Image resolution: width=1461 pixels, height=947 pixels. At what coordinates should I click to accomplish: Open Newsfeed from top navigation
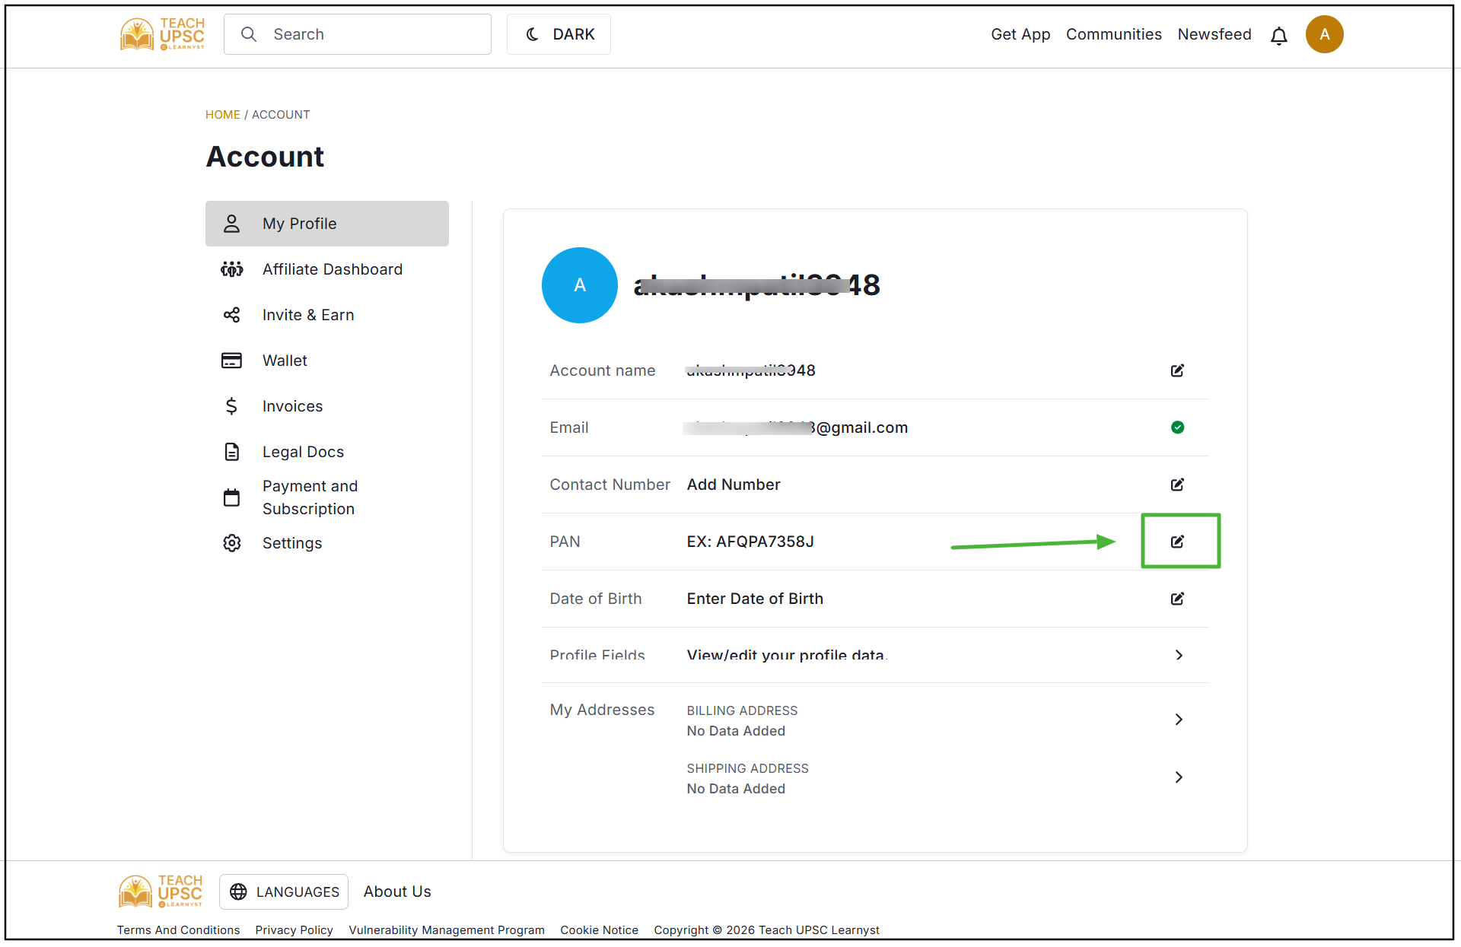(x=1214, y=34)
